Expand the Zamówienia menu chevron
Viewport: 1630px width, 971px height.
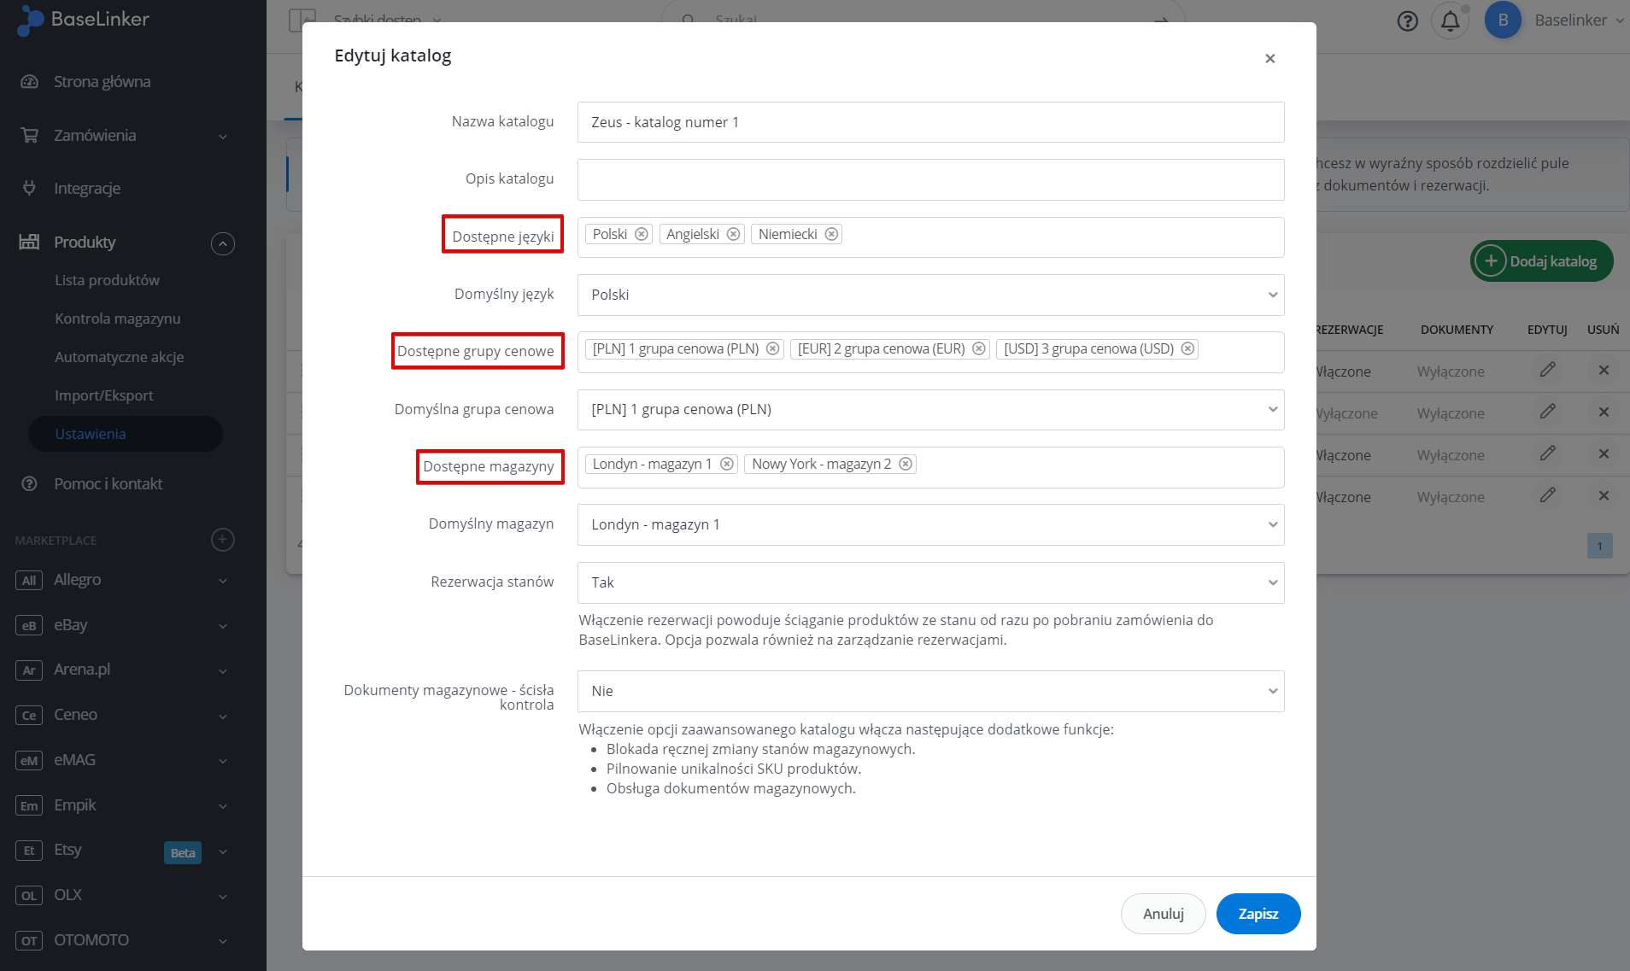pyautogui.click(x=222, y=137)
